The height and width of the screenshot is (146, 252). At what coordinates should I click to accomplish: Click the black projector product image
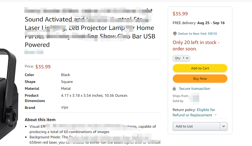coord(8,95)
